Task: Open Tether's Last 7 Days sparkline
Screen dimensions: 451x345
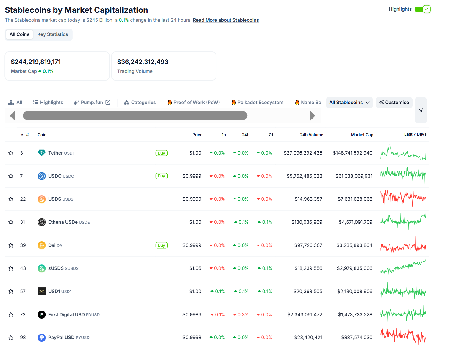Action: (403, 153)
